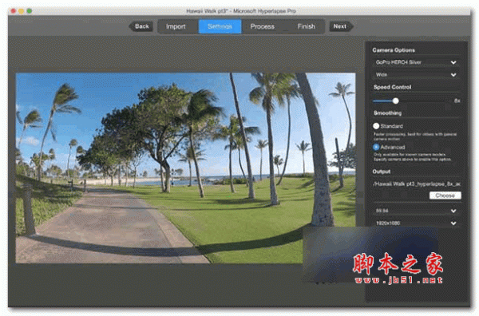
Task: Open the Settings step tab
Action: point(220,26)
